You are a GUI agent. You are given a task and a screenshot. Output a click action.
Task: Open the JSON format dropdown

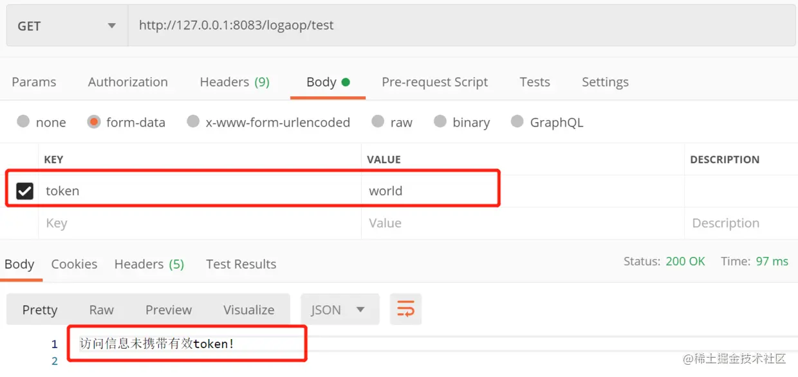point(340,310)
